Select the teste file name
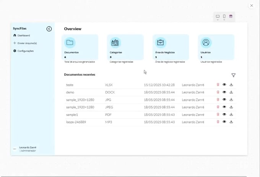Screen dimensions: 260x177 click(x=70, y=85)
